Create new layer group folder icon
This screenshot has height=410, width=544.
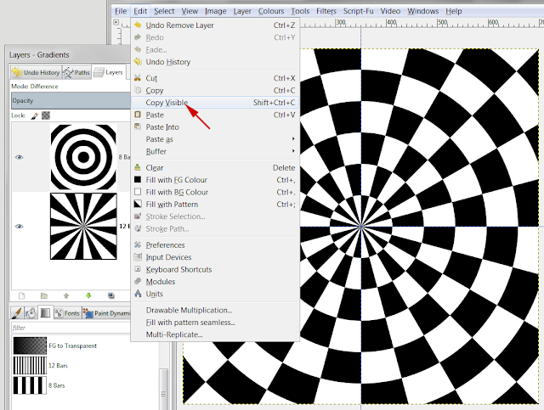[44, 296]
